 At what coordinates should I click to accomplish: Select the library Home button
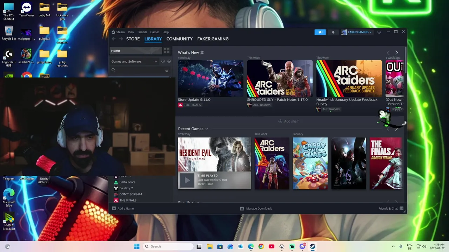[x=136, y=51]
